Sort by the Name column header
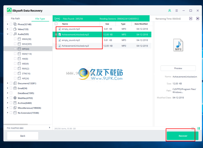Image resolution: width=203 pixels, height=148 pixels. pos(65,24)
